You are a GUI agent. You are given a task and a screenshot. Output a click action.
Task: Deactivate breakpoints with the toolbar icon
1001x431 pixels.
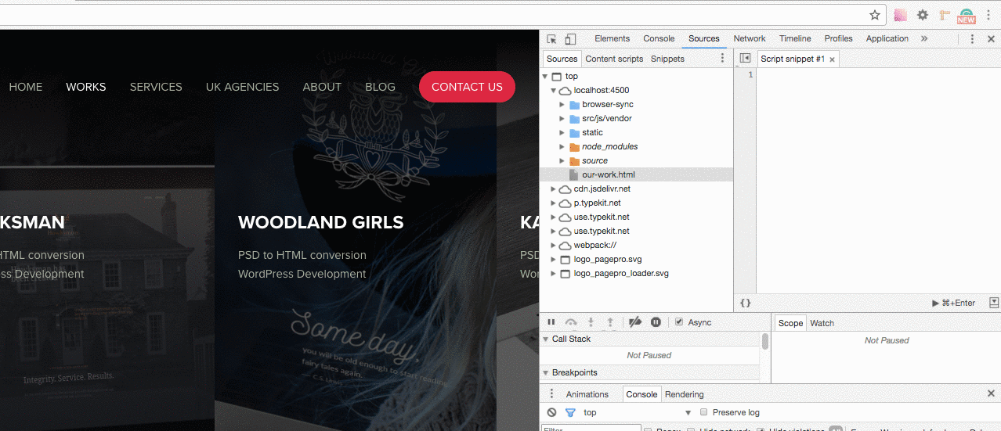tap(636, 322)
